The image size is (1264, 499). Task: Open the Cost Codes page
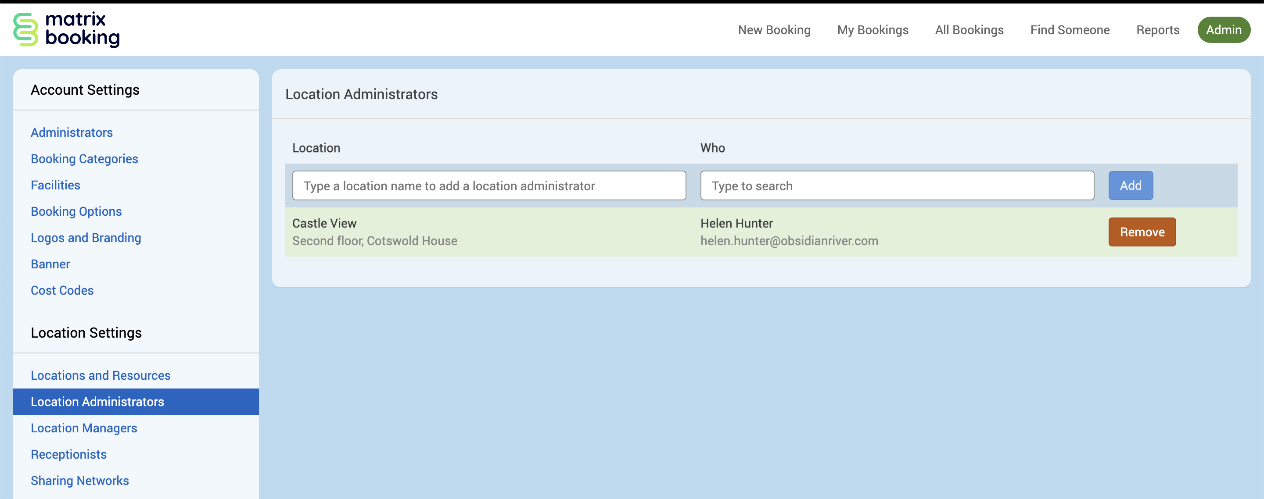[x=62, y=290]
